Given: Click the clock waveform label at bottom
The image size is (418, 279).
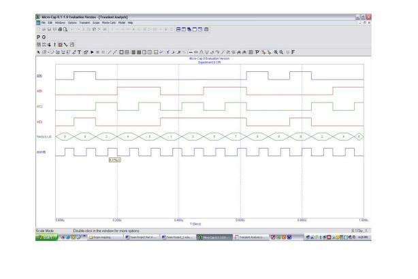Looking at the screenshot, I should tap(41, 152).
